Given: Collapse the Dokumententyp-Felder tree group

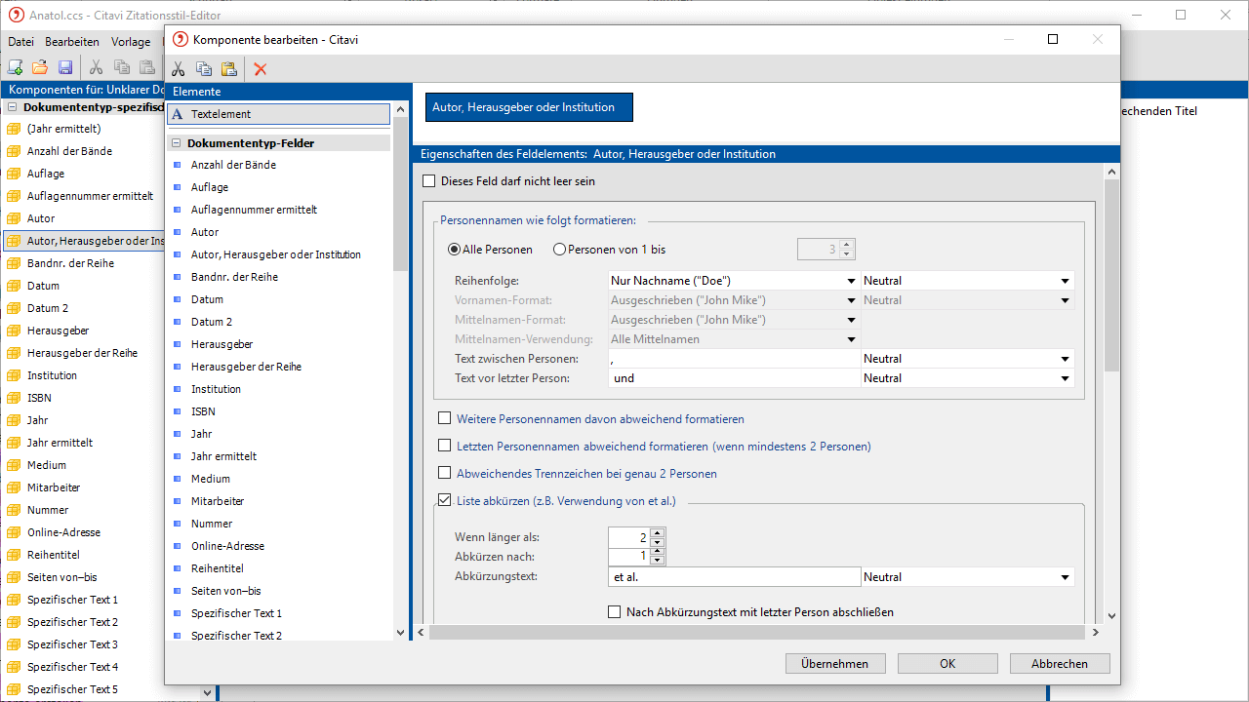Looking at the screenshot, I should tap(177, 143).
